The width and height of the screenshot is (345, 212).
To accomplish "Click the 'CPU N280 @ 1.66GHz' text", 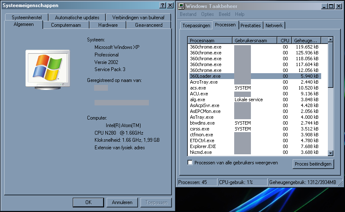I will point(119,133).
